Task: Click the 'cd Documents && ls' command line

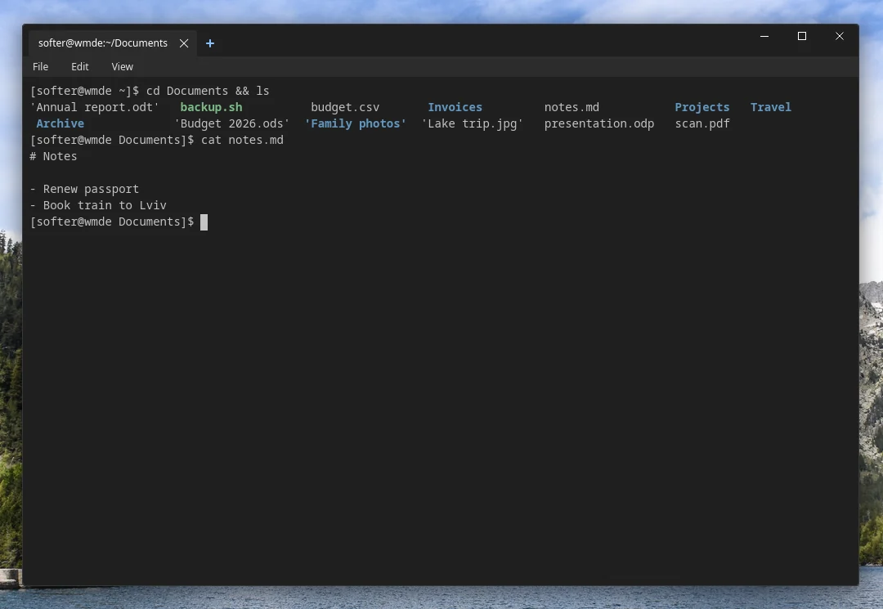Action: 208,91
